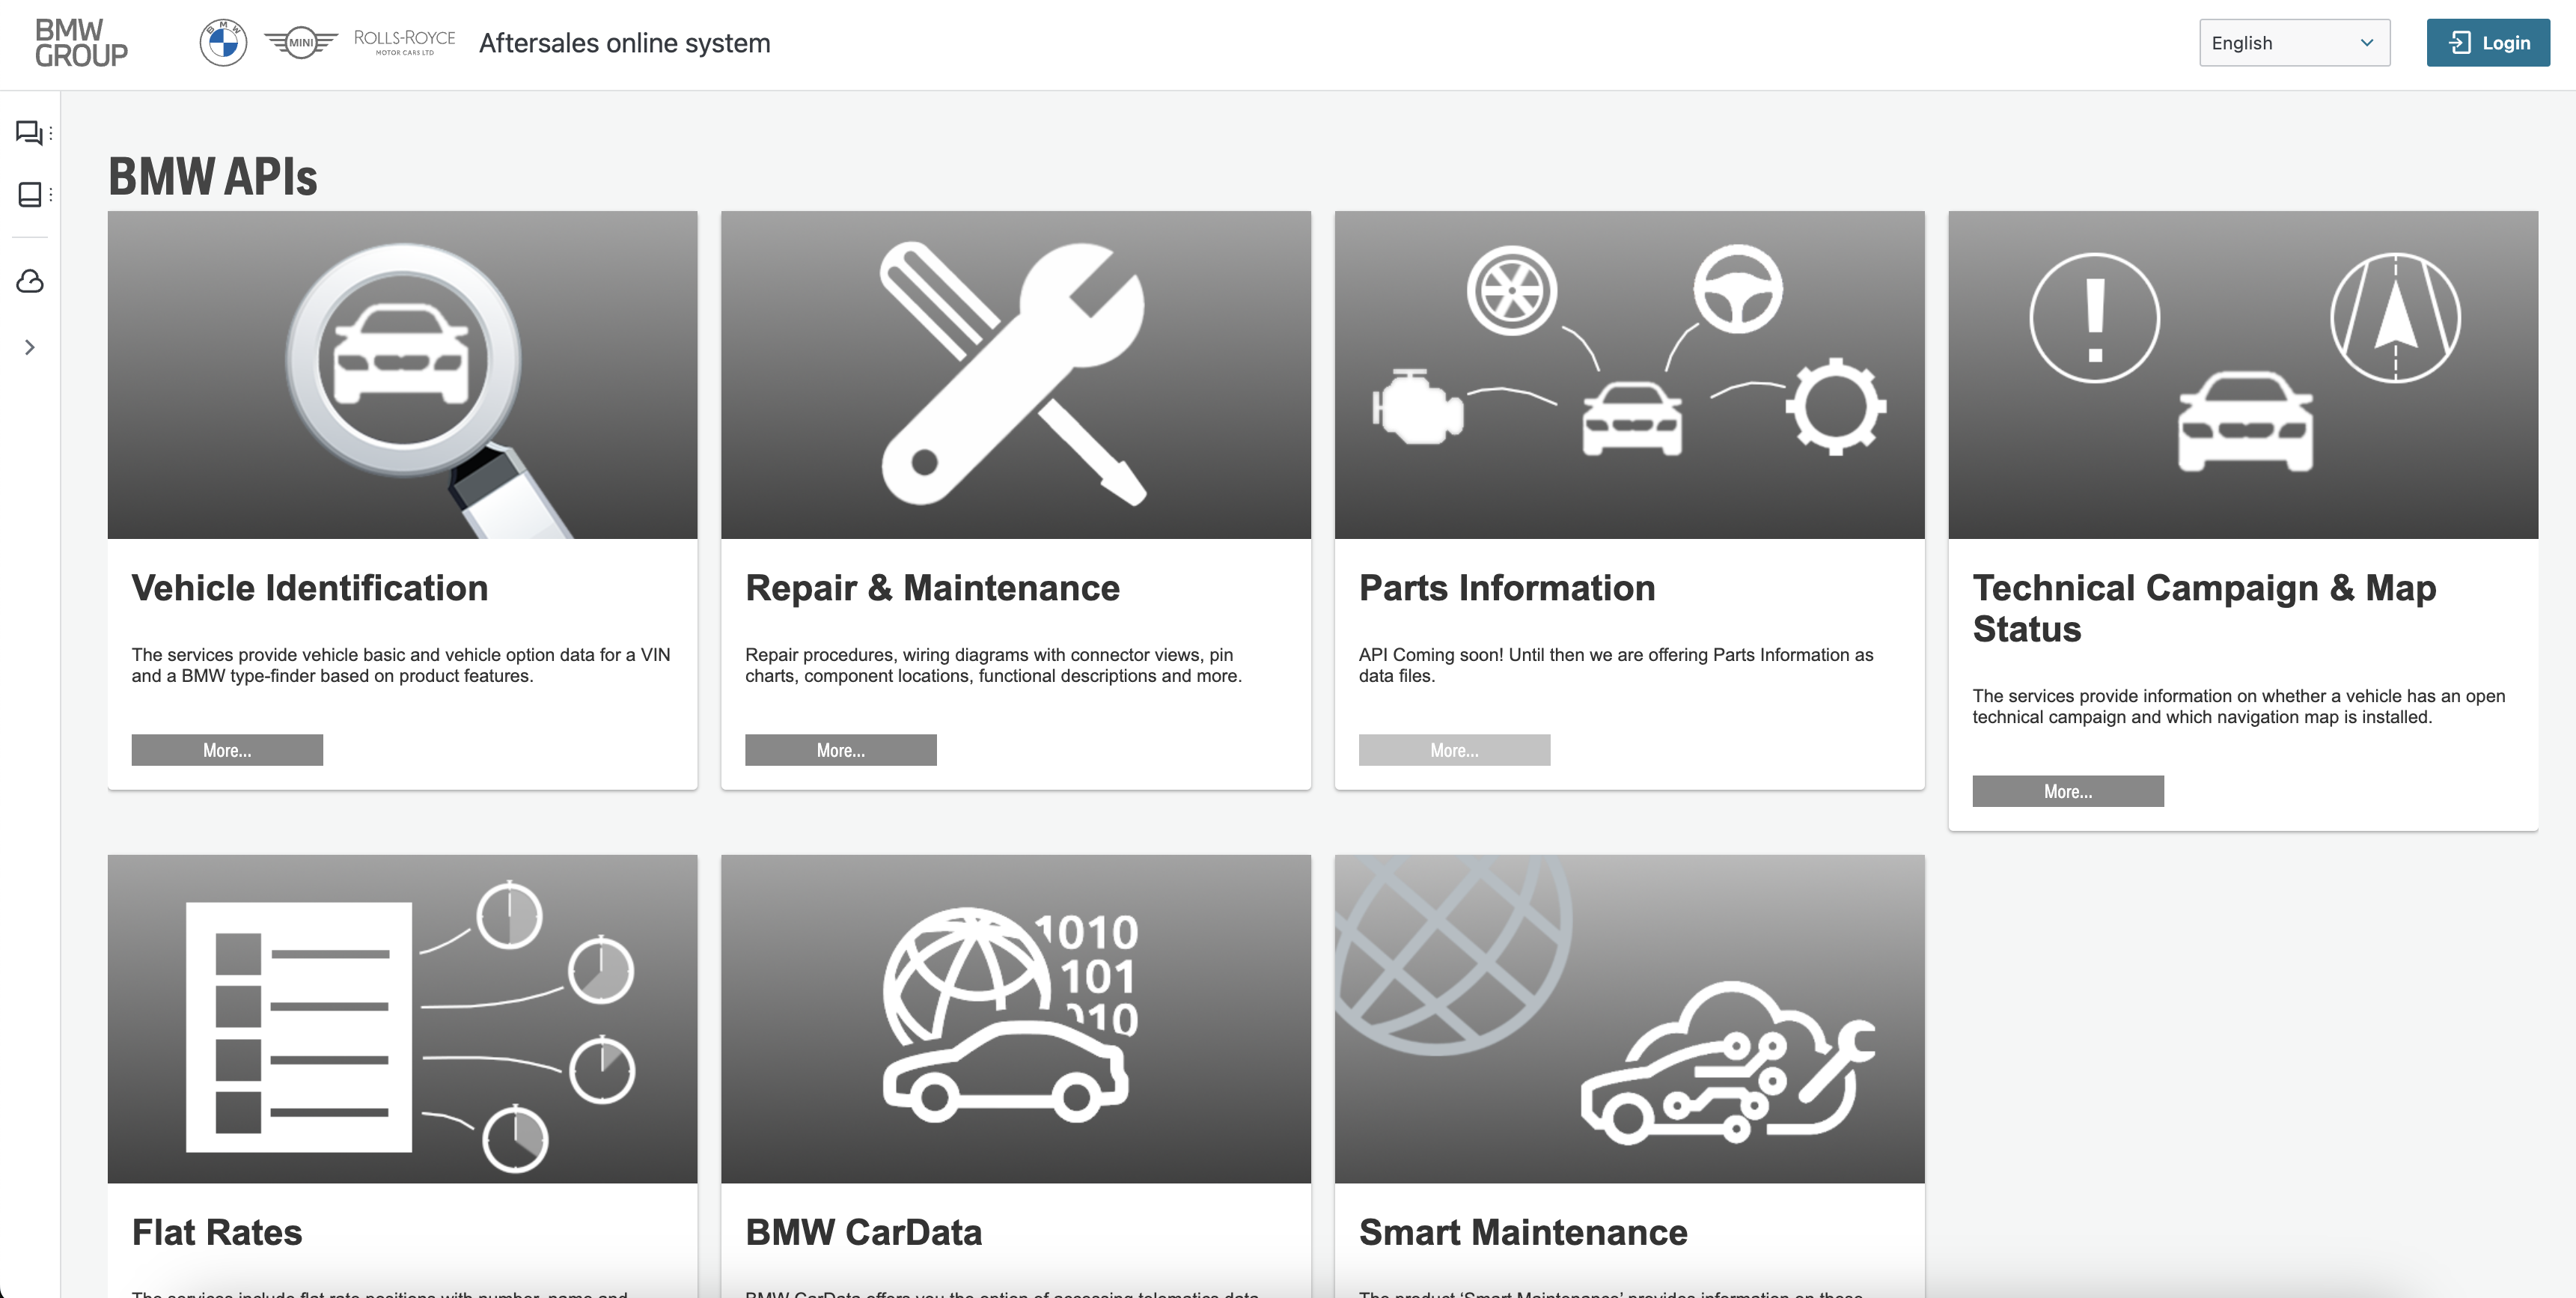Open the English language dropdown
The width and height of the screenshot is (2576, 1298).
(2294, 43)
